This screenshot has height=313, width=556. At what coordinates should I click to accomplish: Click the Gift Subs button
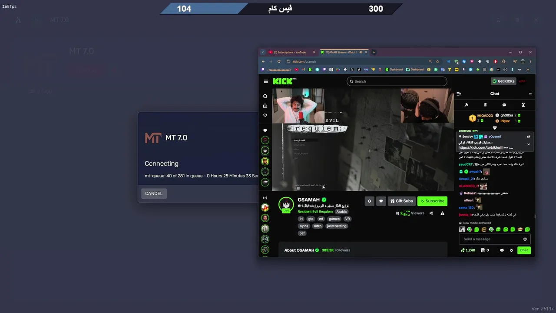point(401,201)
